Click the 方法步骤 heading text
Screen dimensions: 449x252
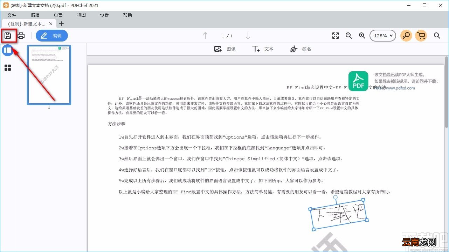coord(117,124)
